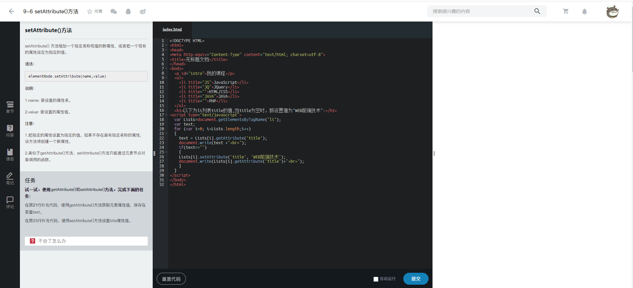The image size is (633, 288).
Task: Go back using the left arrow icon
Action: [12, 11]
